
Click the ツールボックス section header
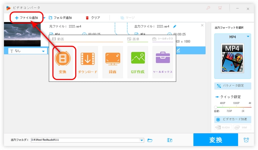[163, 39]
